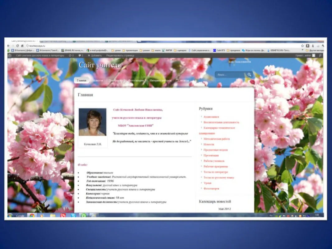
Task: Open the 'Новости' navigation menu item
Action: pos(97,80)
